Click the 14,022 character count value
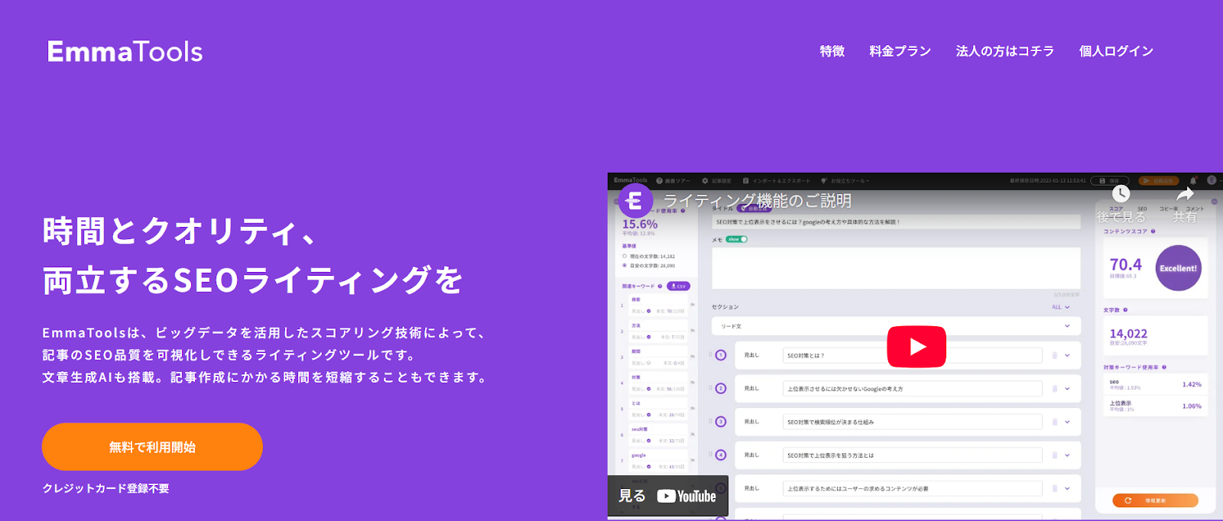The width and height of the screenshot is (1223, 521). click(x=1128, y=334)
